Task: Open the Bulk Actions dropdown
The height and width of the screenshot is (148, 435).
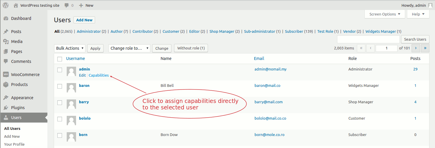Action: pos(70,48)
